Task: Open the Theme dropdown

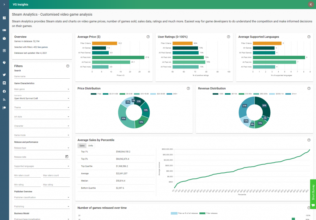Action: [42, 108]
